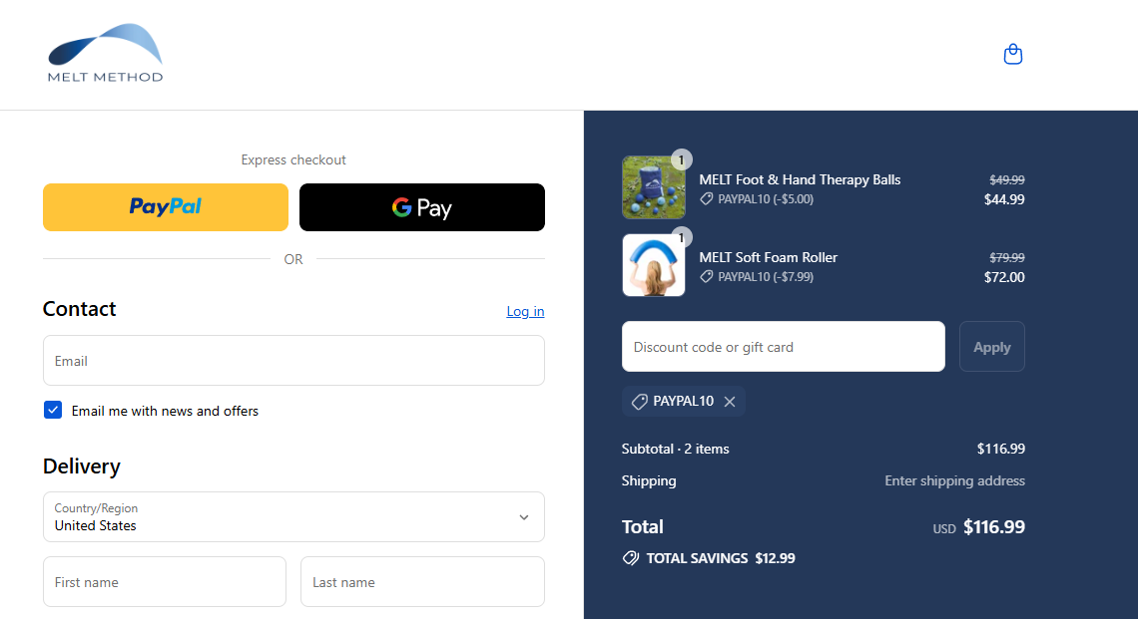Click the Enter shipping address text

(954, 480)
